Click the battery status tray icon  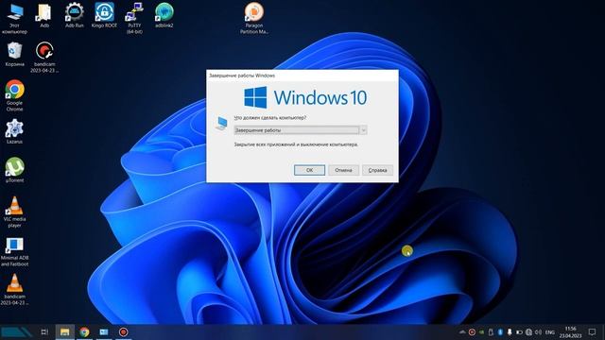(519, 331)
